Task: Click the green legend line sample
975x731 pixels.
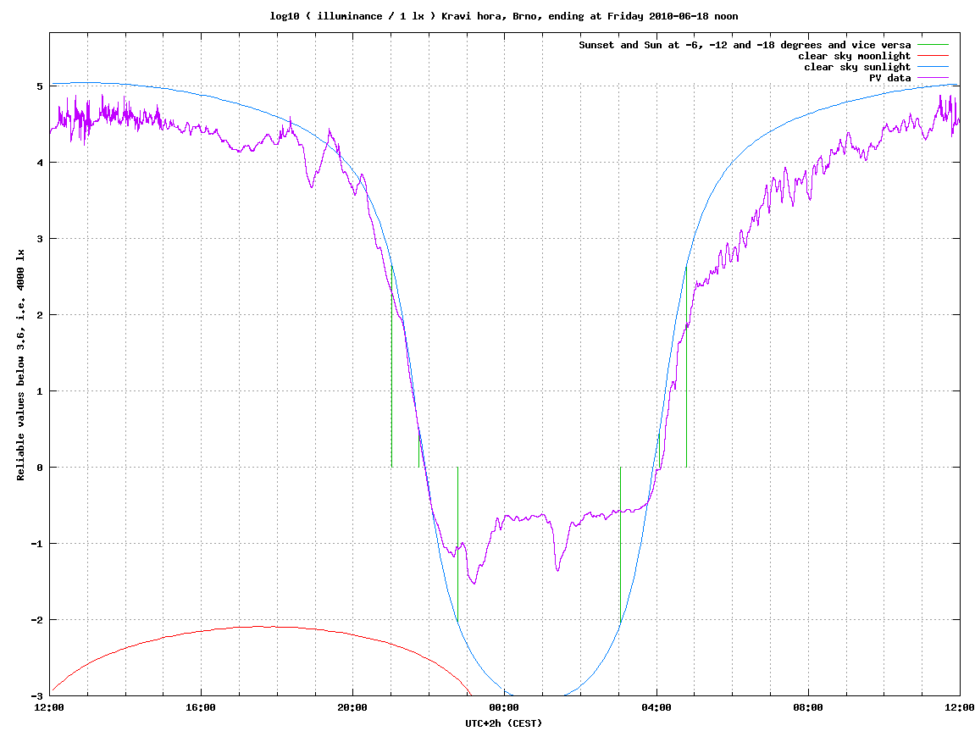Action: 933,45
